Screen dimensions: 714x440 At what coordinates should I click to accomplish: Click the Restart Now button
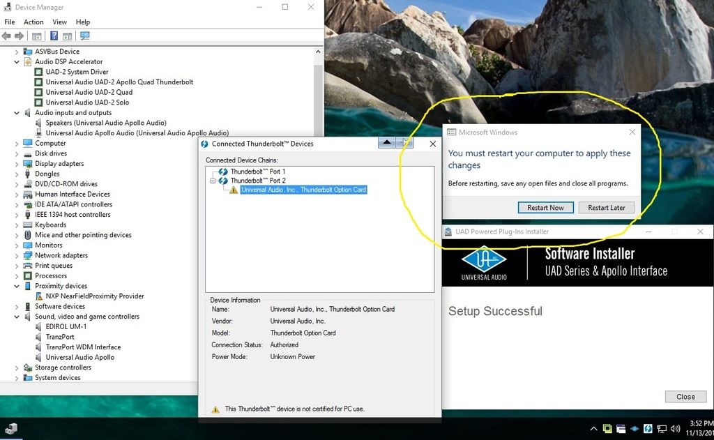545,208
